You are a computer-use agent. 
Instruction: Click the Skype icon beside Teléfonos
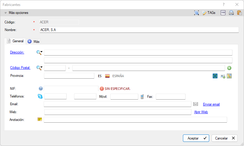click(40, 96)
